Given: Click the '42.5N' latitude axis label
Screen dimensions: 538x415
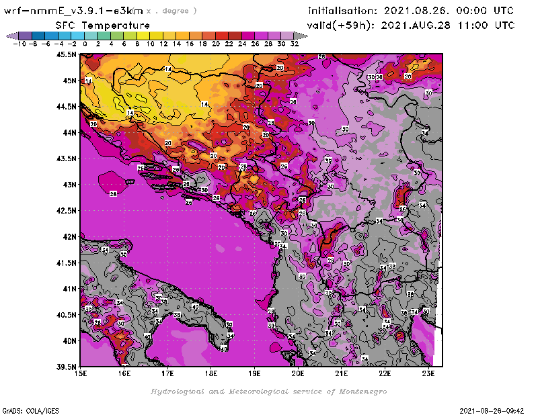Looking at the screenshot, I should point(66,211).
